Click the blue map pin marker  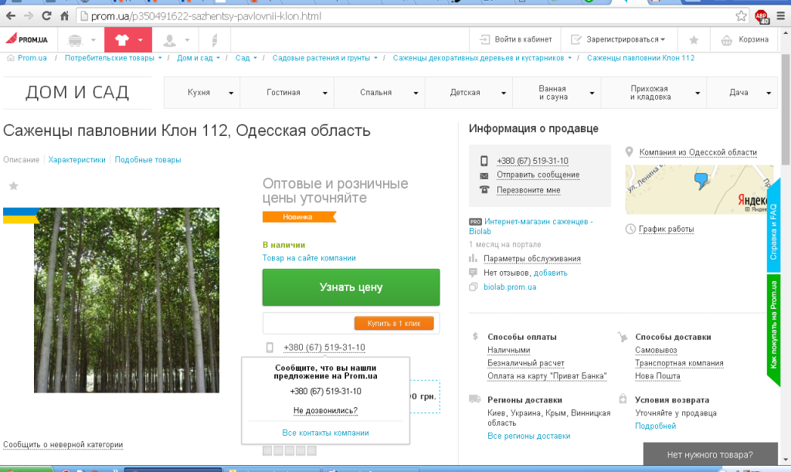pyautogui.click(x=701, y=181)
